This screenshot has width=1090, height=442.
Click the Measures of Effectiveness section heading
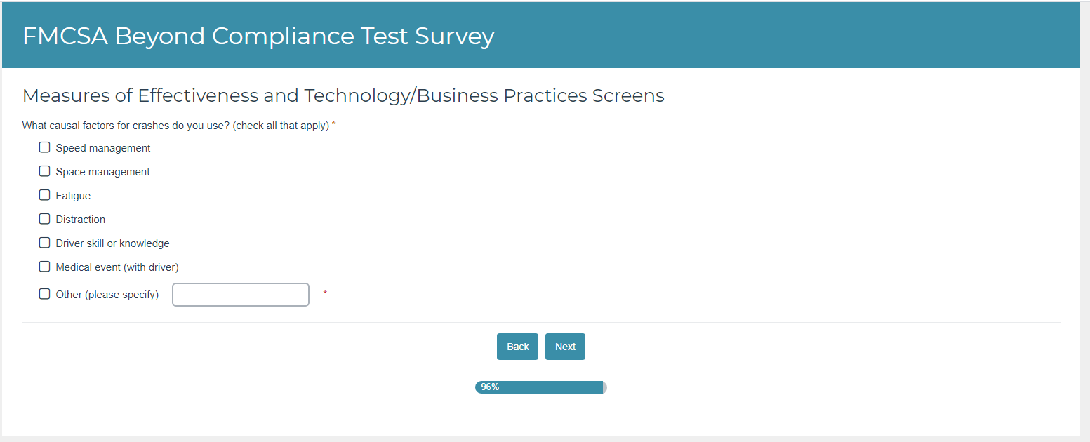click(x=343, y=95)
